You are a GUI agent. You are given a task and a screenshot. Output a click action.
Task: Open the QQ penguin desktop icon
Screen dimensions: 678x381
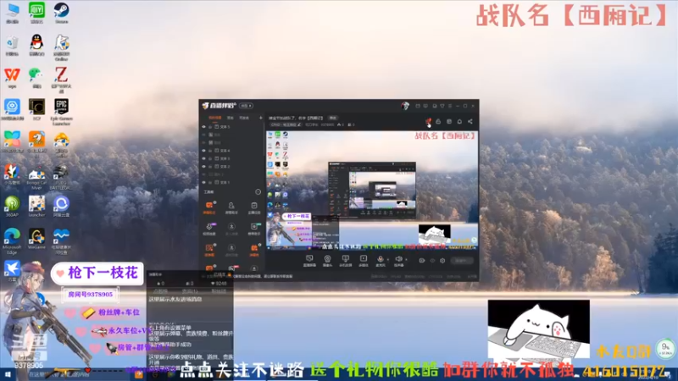point(36,43)
